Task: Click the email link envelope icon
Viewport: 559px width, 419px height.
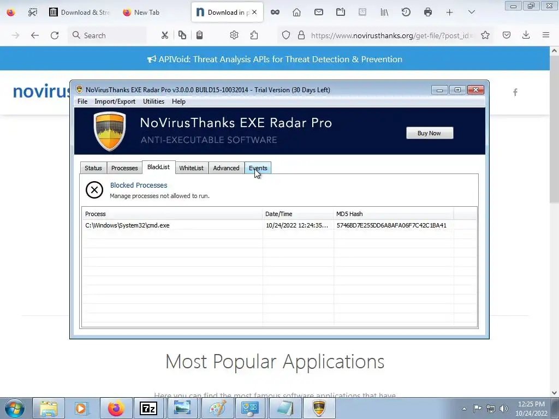Action: pos(319,13)
